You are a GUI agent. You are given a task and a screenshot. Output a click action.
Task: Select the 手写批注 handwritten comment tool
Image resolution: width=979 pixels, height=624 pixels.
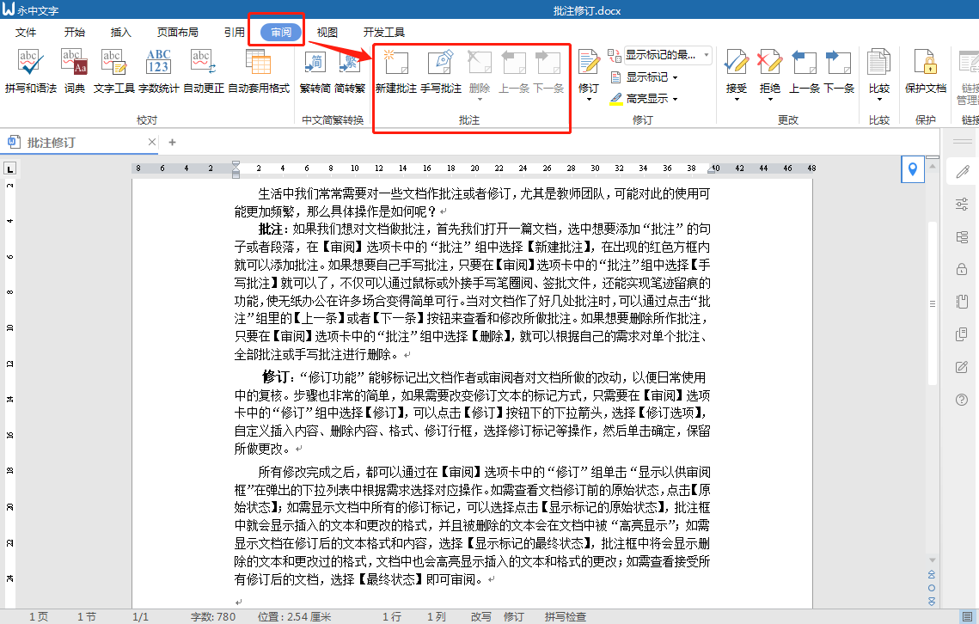[x=442, y=73]
